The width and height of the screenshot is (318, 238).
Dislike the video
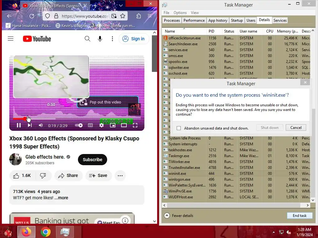coord(43,176)
